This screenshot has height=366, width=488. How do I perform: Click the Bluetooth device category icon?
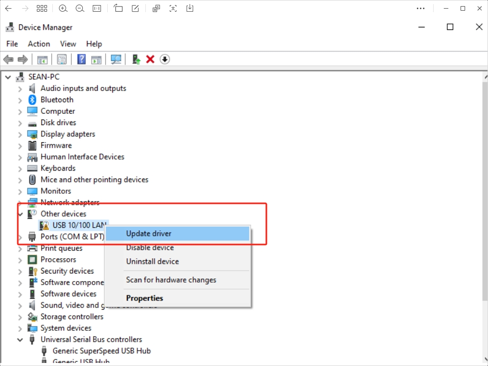33,100
